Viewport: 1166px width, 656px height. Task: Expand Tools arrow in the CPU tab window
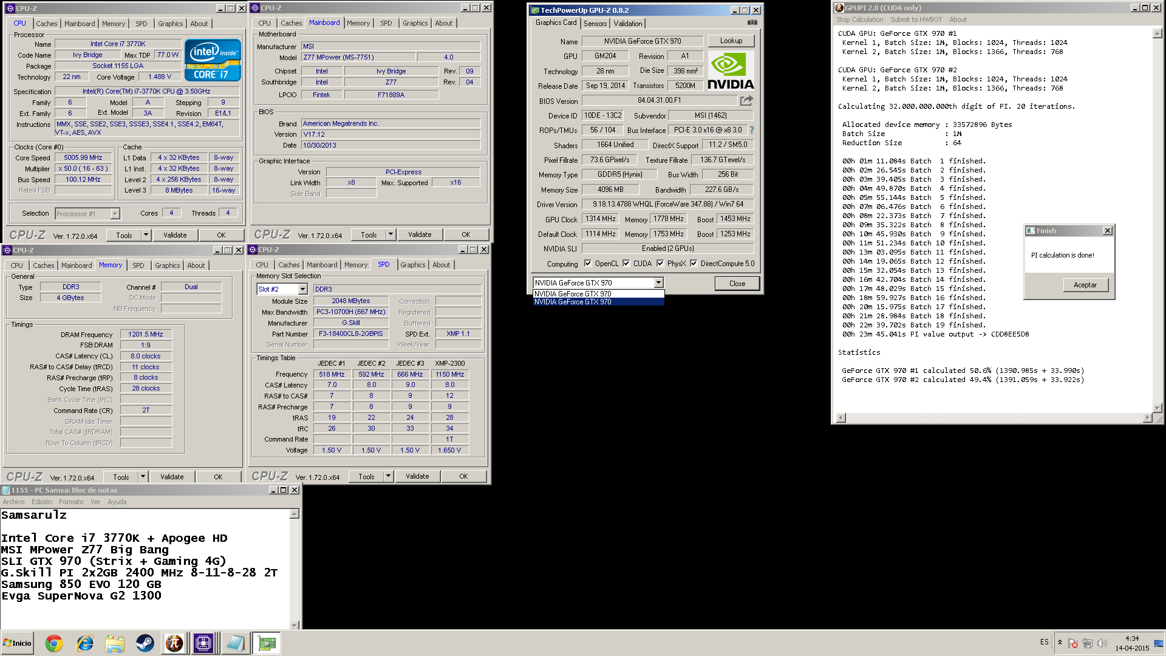[x=146, y=235]
